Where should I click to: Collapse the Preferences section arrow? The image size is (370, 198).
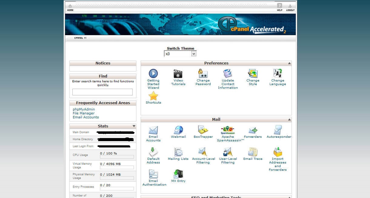coord(289,63)
